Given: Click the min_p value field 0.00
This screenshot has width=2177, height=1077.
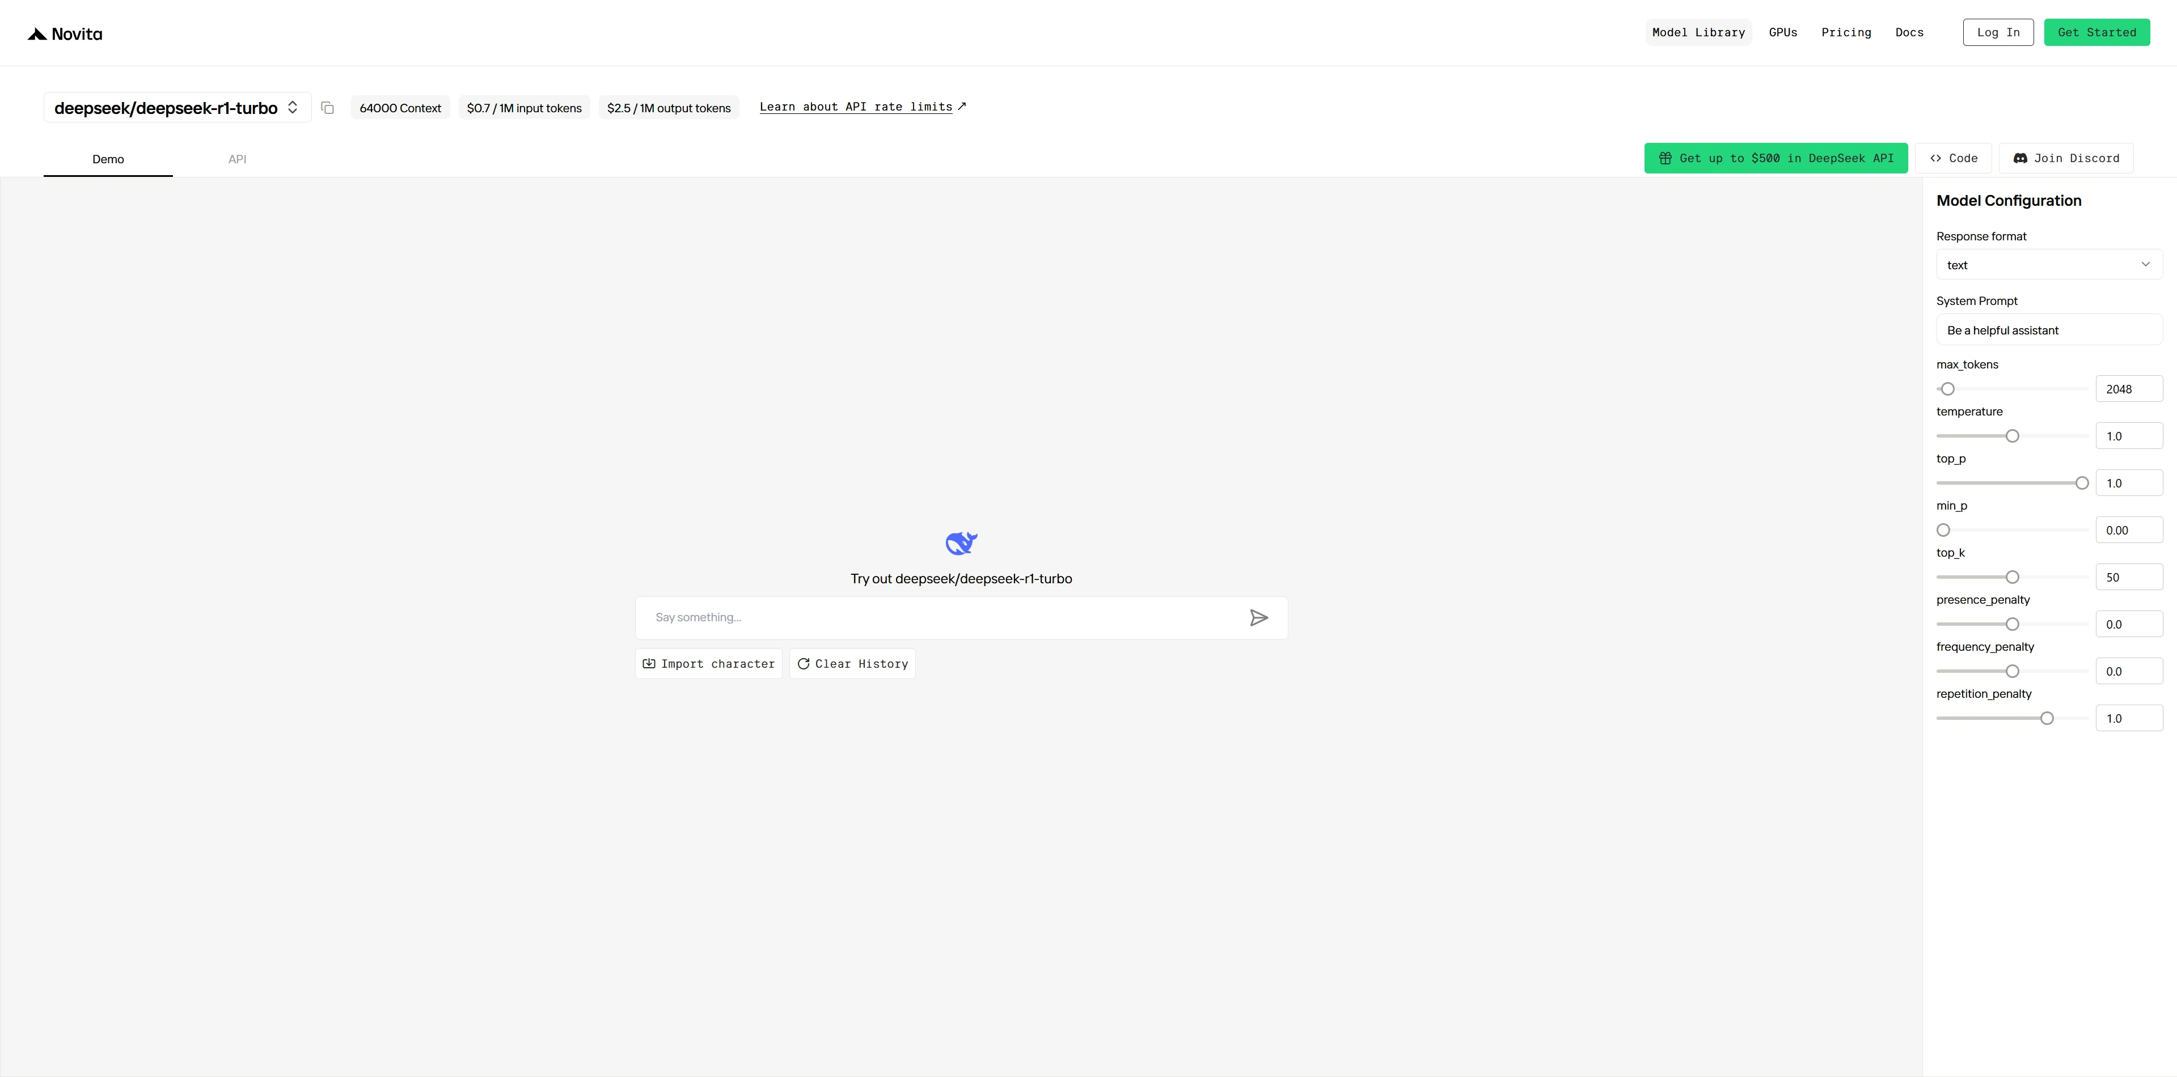Looking at the screenshot, I should click(2129, 531).
